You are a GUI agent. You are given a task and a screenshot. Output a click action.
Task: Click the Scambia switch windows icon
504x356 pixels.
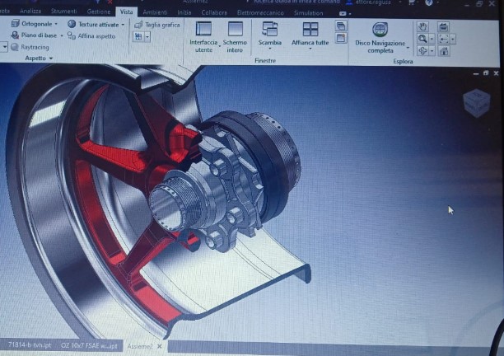pyautogui.click(x=269, y=30)
